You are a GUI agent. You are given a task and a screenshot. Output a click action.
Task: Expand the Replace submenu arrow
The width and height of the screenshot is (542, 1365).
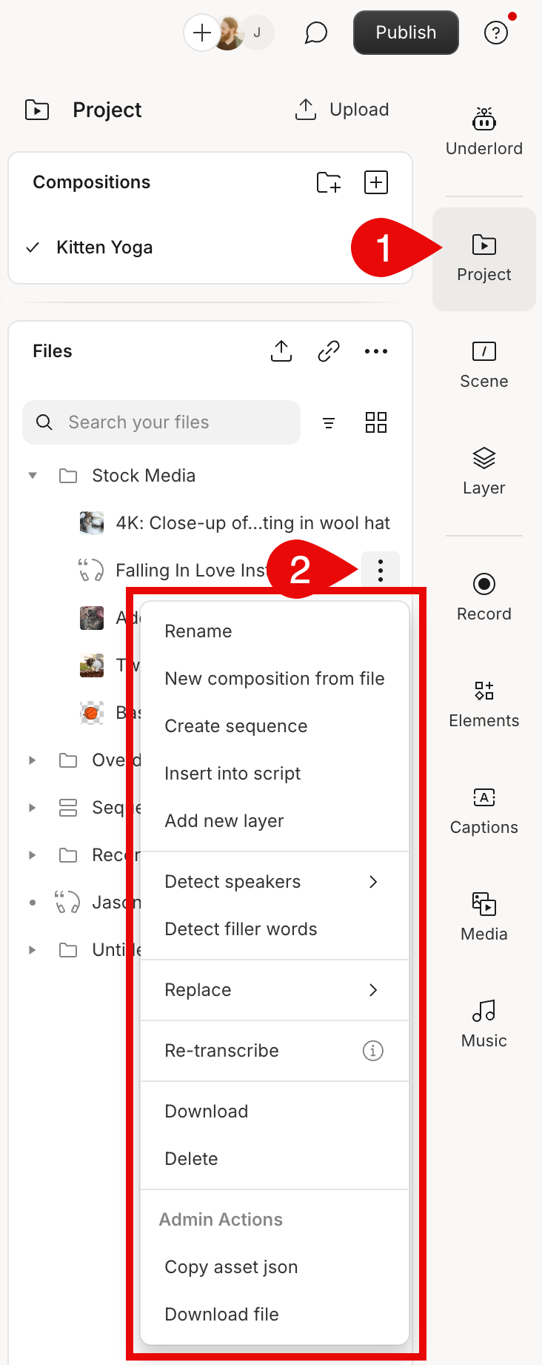(x=373, y=990)
